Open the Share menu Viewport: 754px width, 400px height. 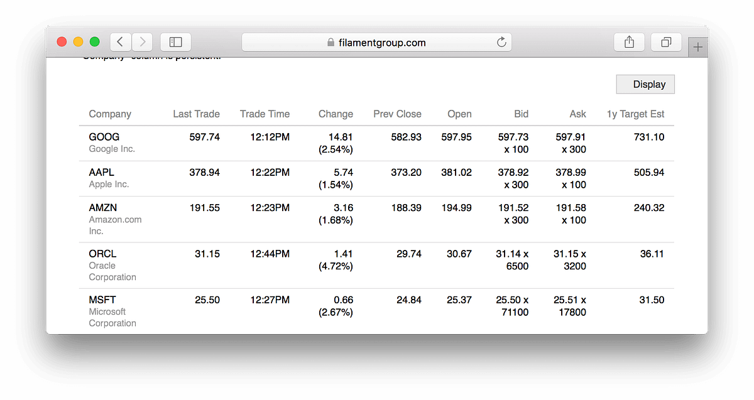[629, 42]
